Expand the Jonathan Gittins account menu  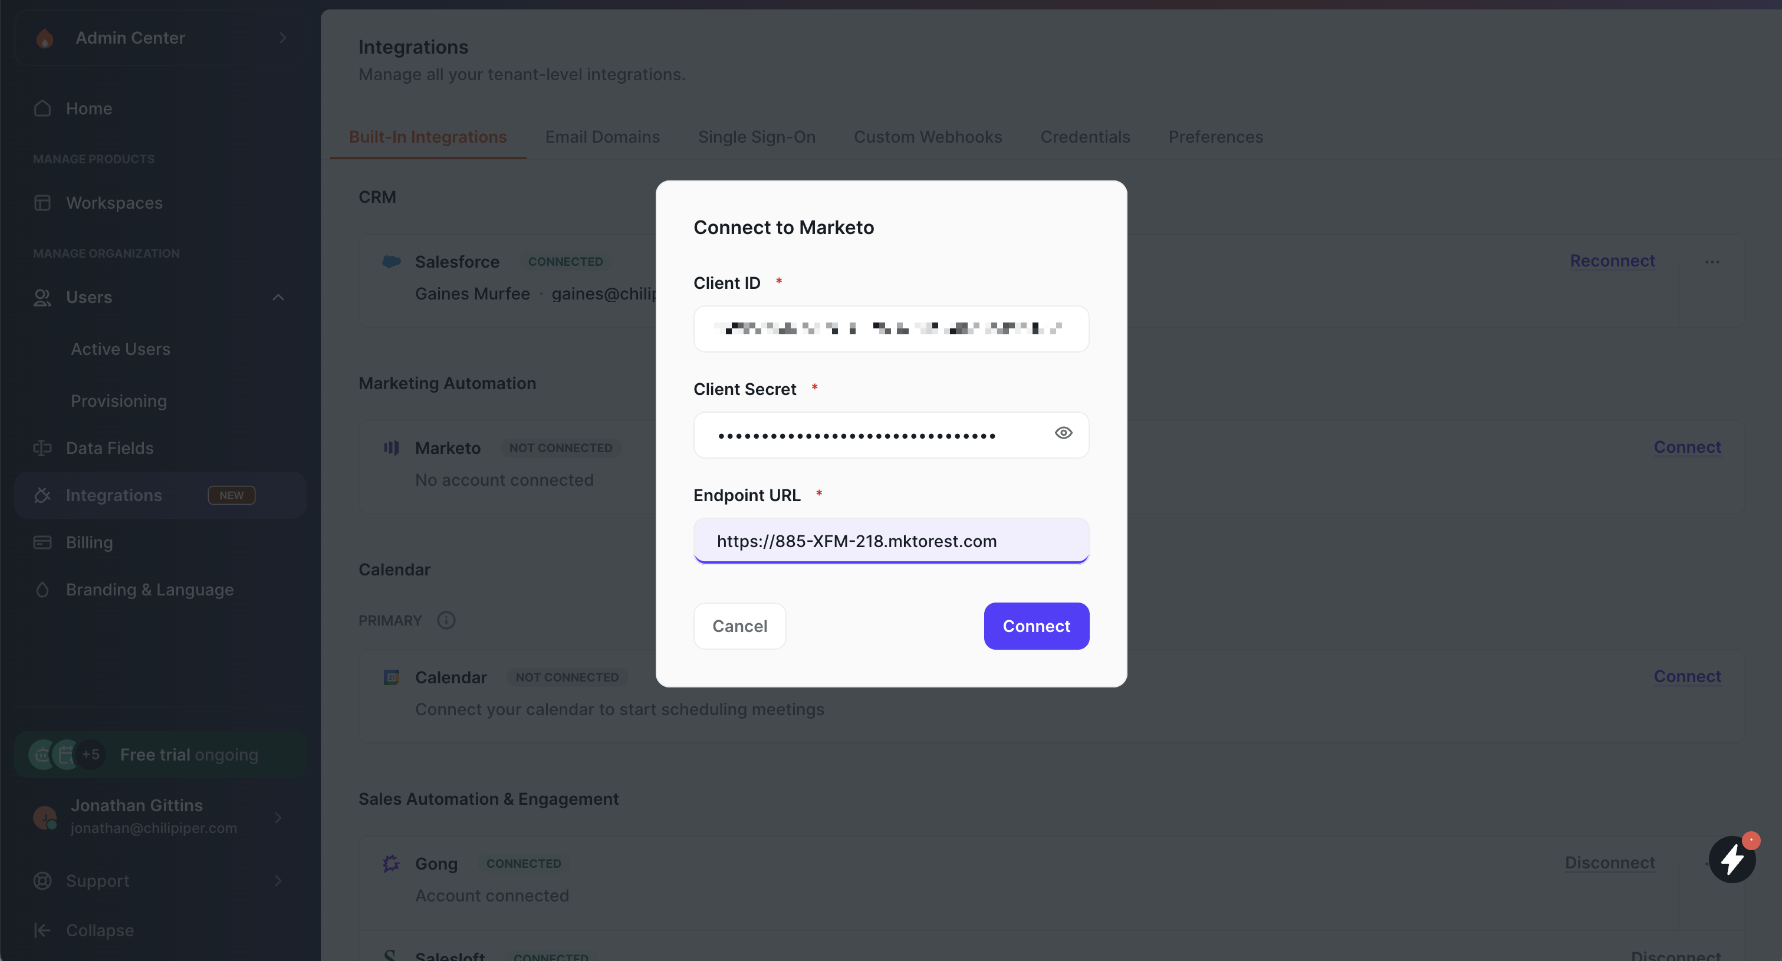pos(278,817)
